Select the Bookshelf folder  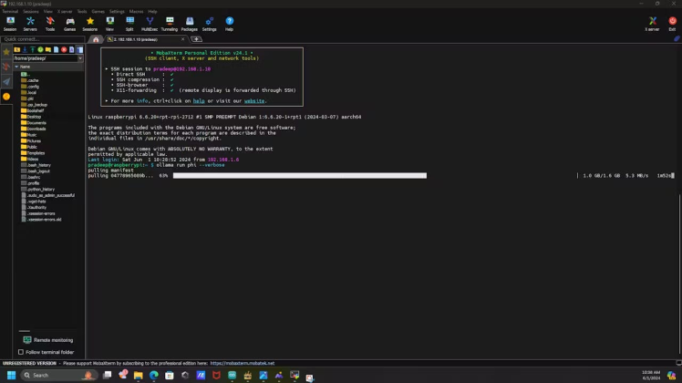(x=36, y=110)
